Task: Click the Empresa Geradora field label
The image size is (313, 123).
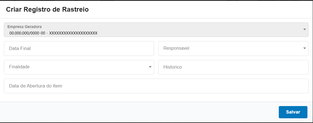Action: tap(24, 27)
